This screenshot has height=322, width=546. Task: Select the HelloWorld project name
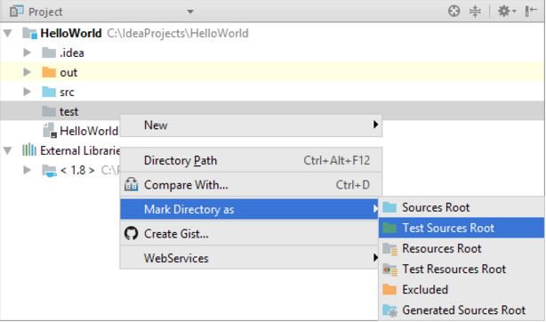[70, 34]
